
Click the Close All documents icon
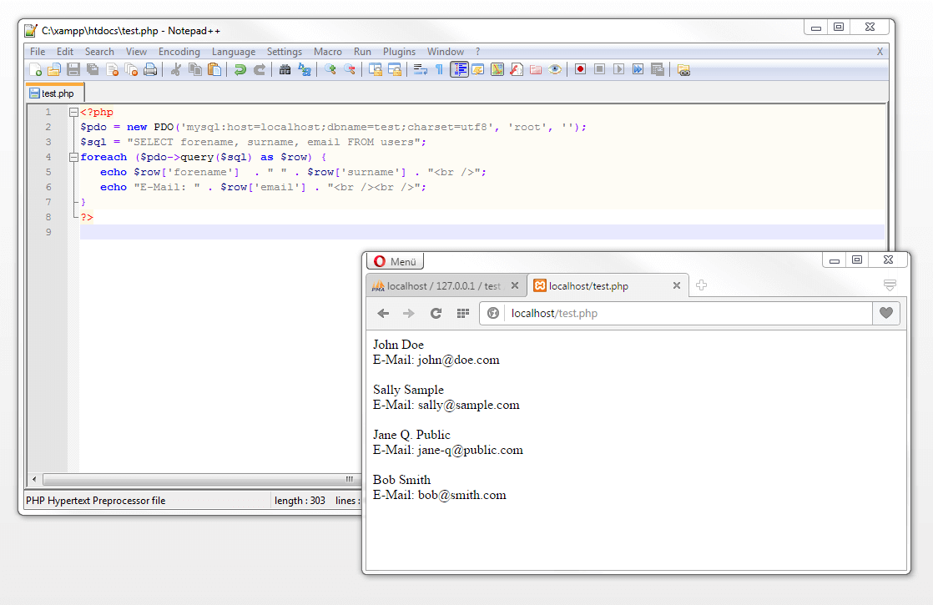pyautogui.click(x=131, y=69)
